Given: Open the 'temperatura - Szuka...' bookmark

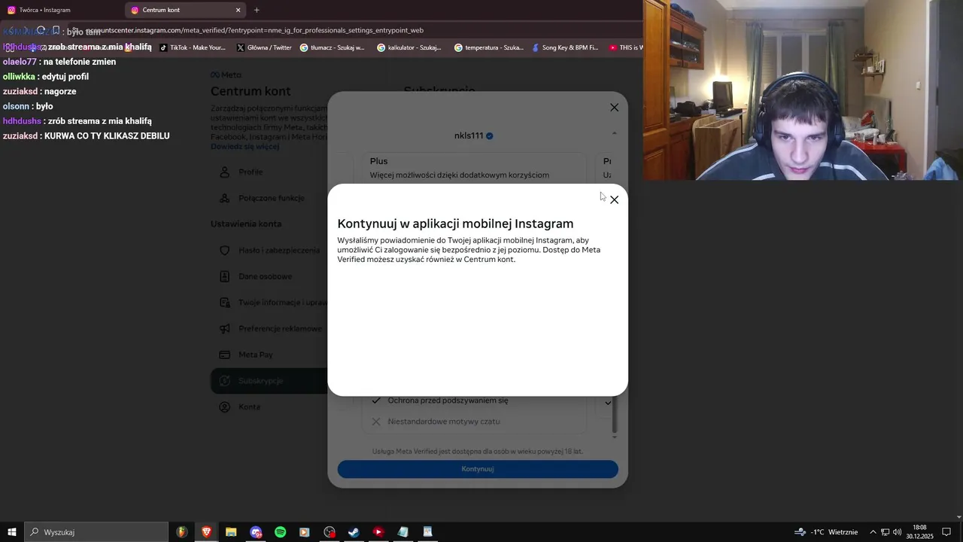Looking at the screenshot, I should coord(488,47).
